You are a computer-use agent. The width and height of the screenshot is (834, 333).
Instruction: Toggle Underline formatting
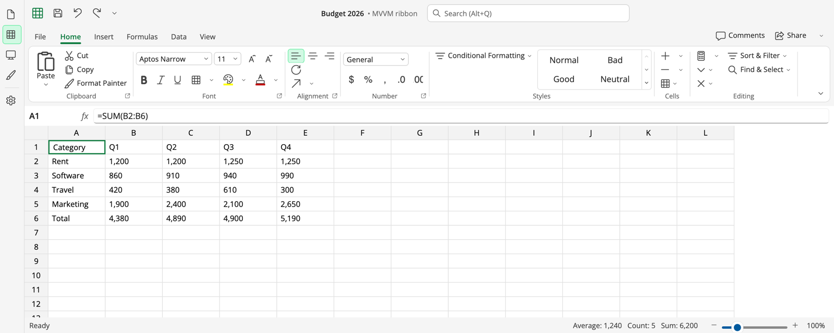point(178,80)
